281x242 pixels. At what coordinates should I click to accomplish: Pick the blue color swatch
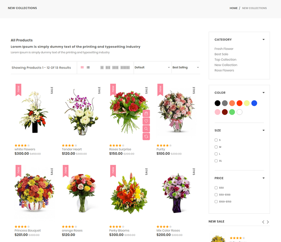[254, 103]
